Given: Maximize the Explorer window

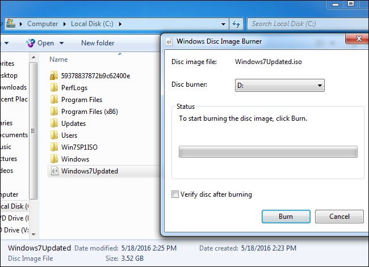Looking at the screenshot, I should click(351, 4).
